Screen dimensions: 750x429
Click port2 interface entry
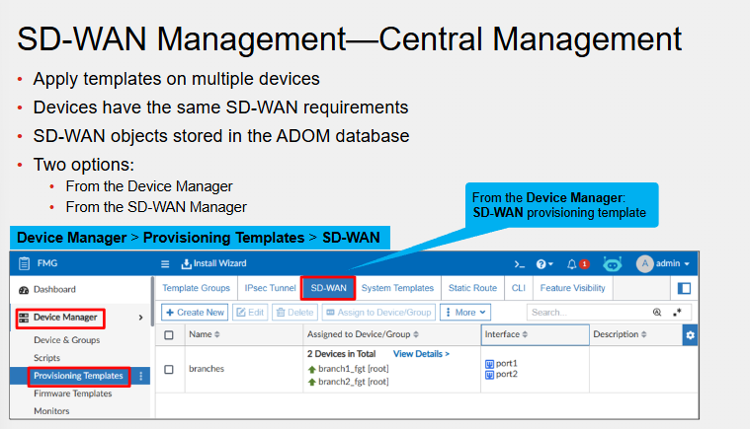507,374
